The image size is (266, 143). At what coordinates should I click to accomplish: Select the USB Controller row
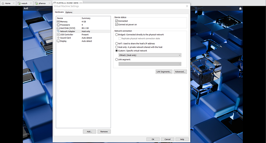coord(83,35)
